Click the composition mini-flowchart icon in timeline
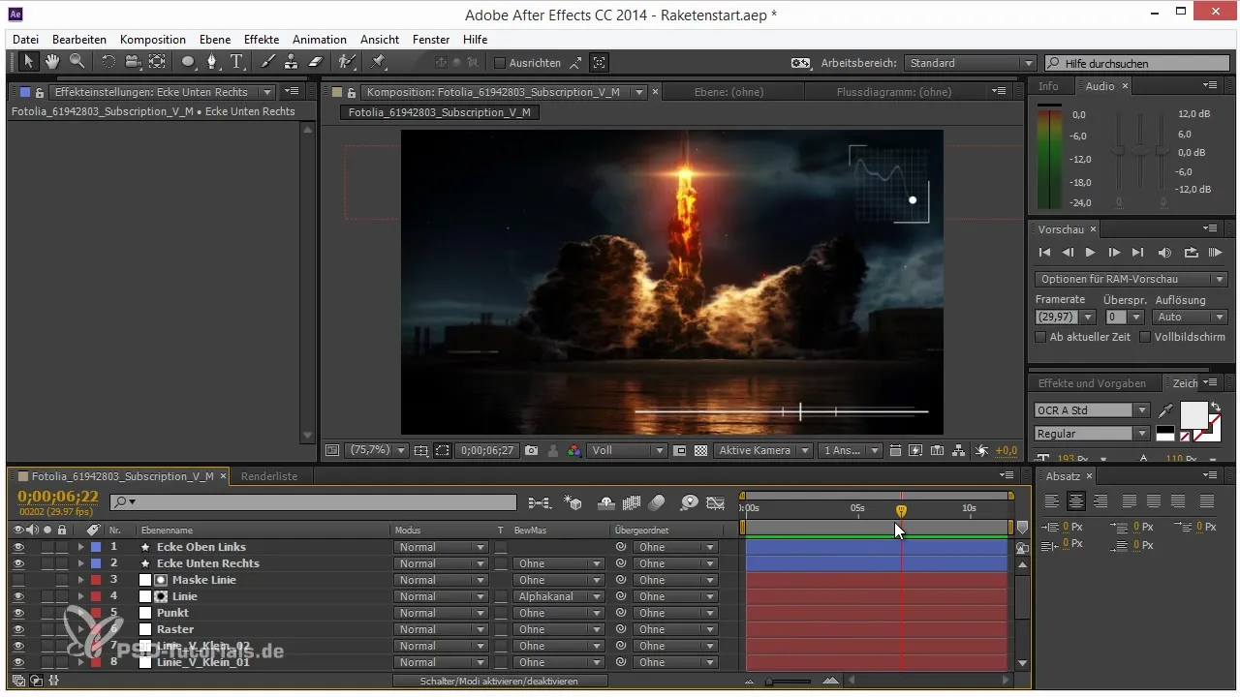This screenshot has height=697, width=1240. click(540, 502)
